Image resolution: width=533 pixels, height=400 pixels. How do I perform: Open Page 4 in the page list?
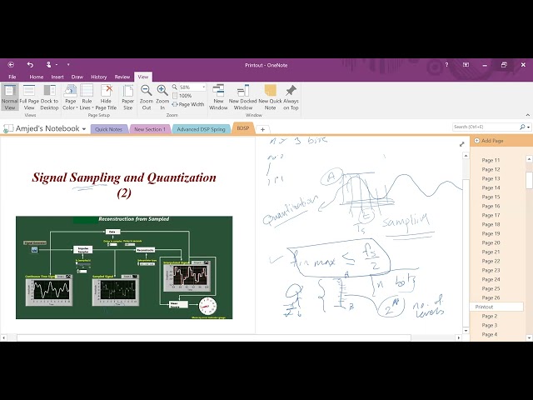(490, 335)
